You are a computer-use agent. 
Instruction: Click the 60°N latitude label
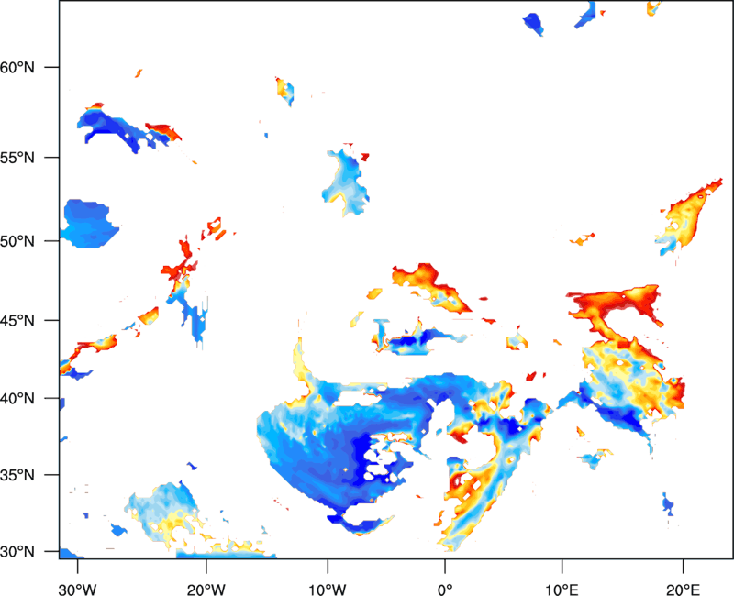click(17, 67)
